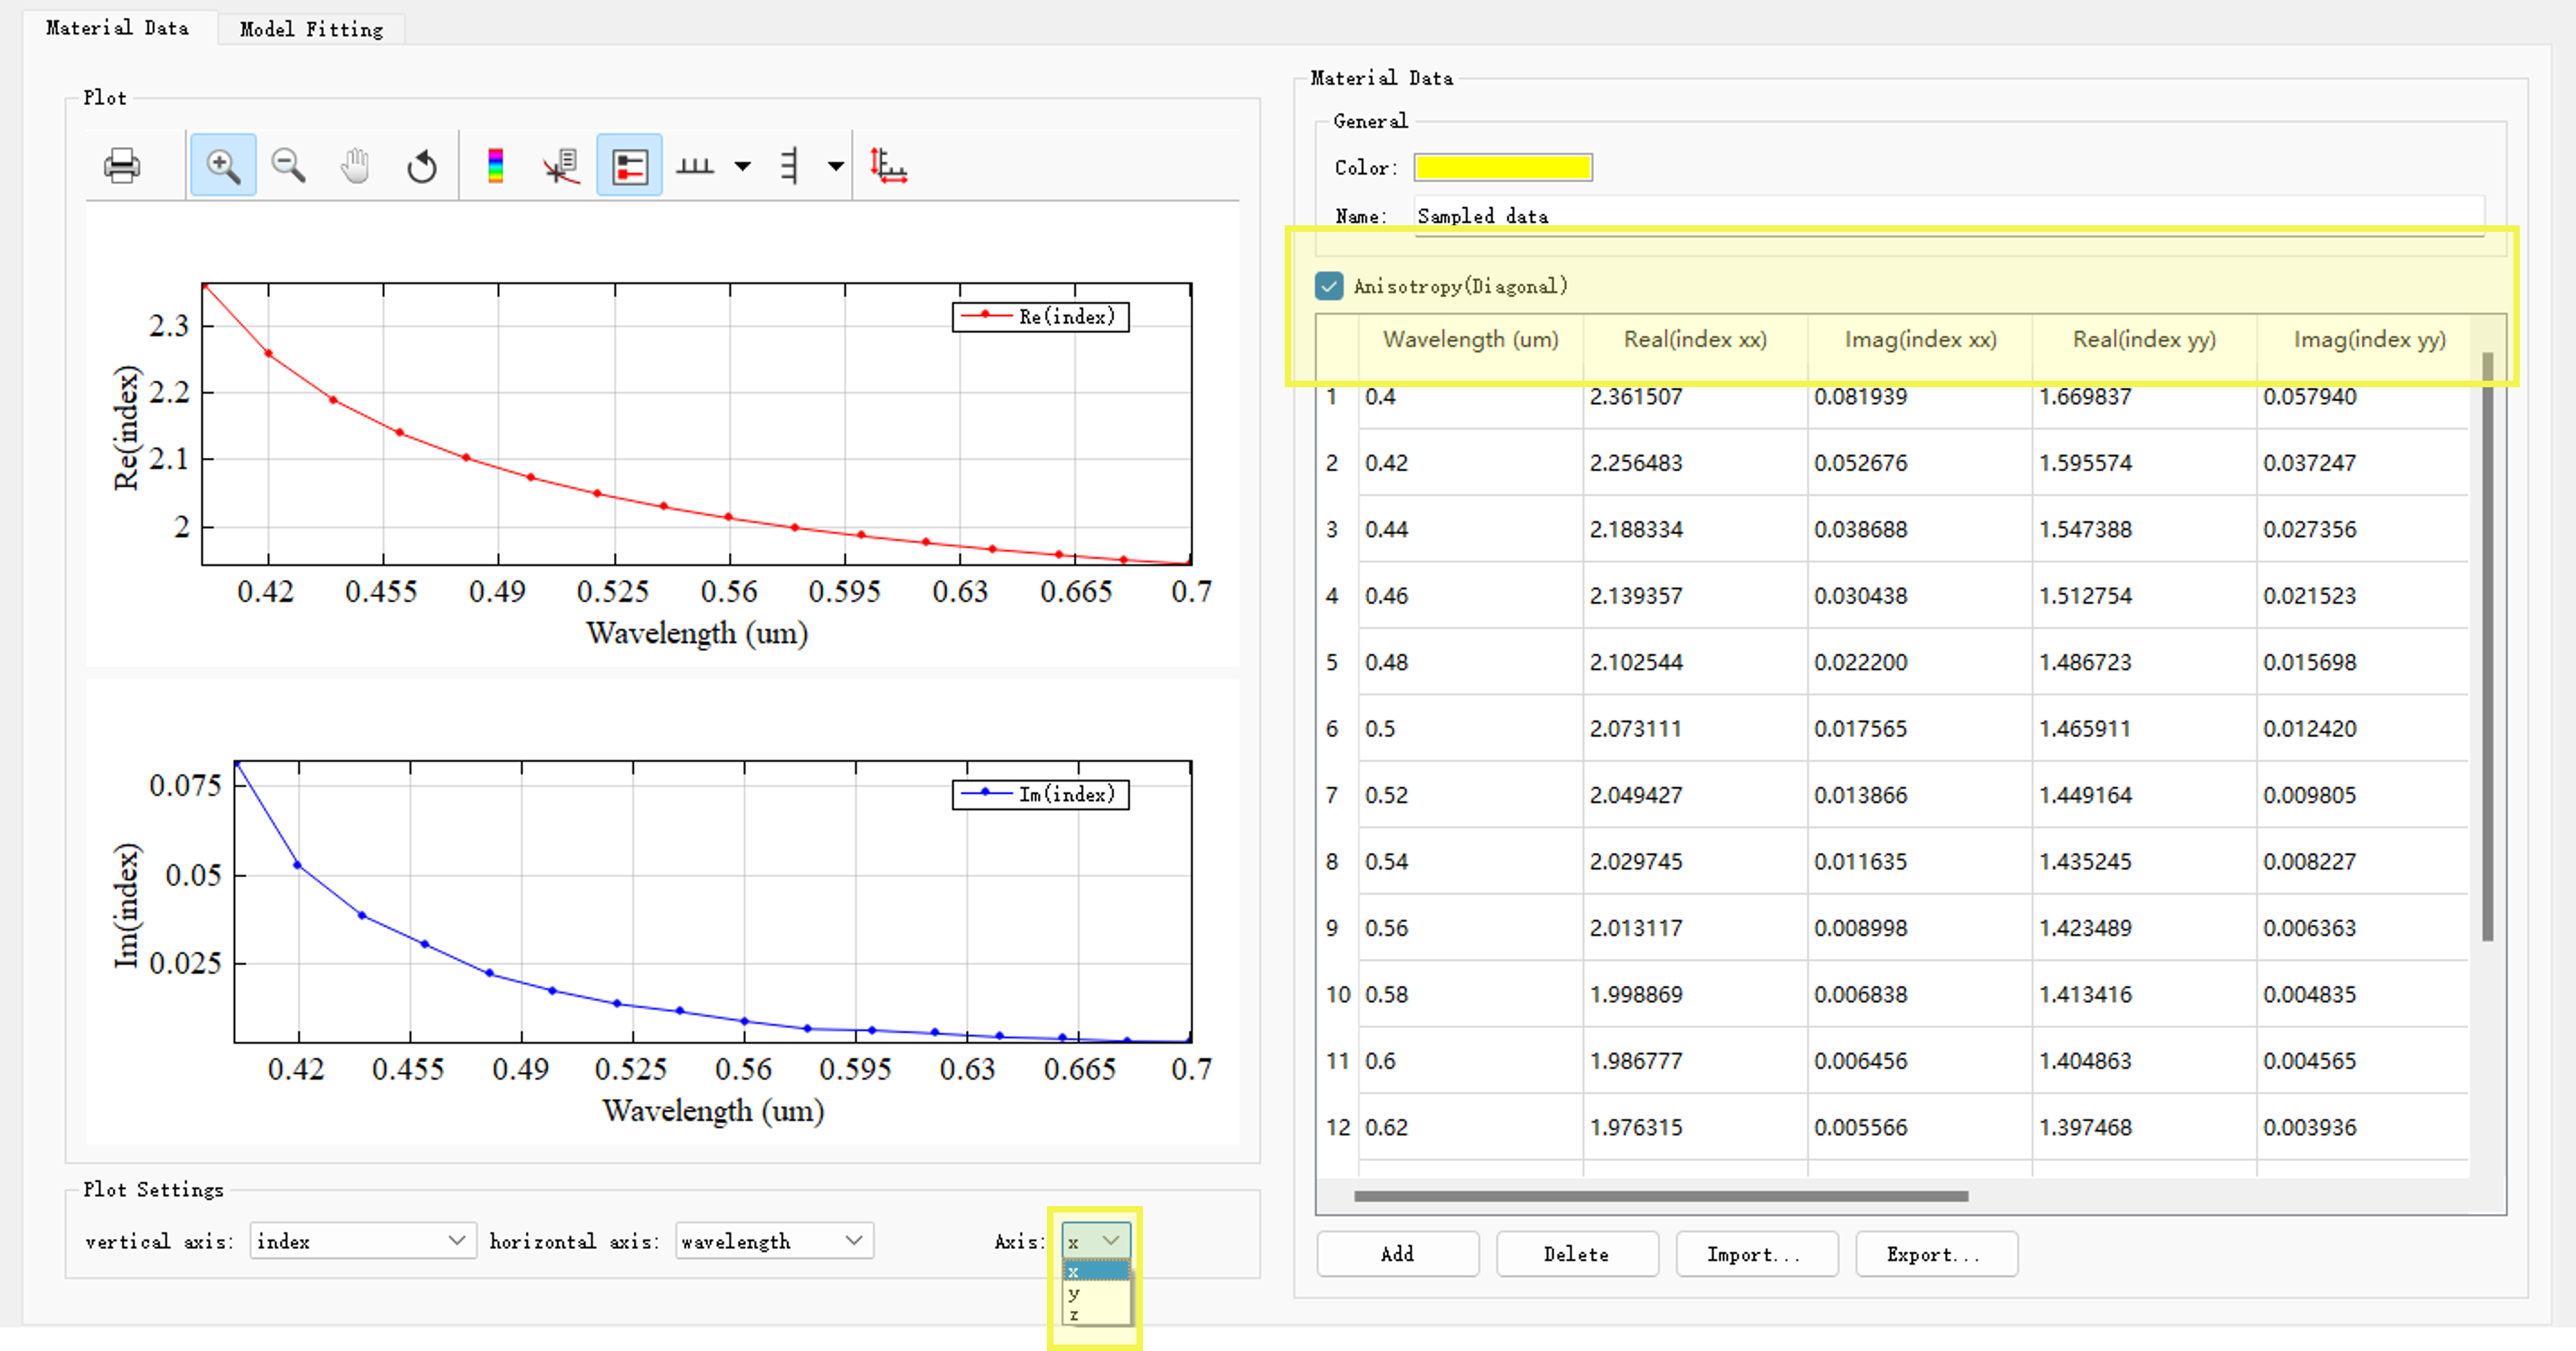This screenshot has height=1351, width=2576.
Task: Click the Real(index xx) column header
Action: pos(1695,340)
